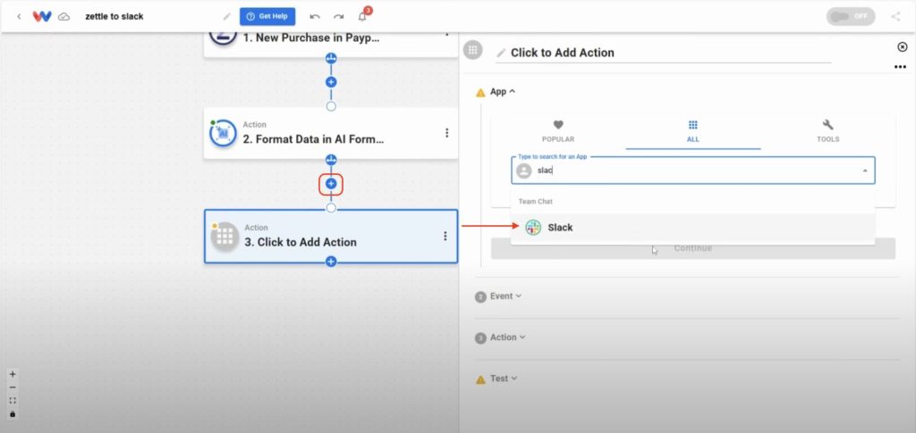
Task: Open the notifications bell
Action: [362, 16]
